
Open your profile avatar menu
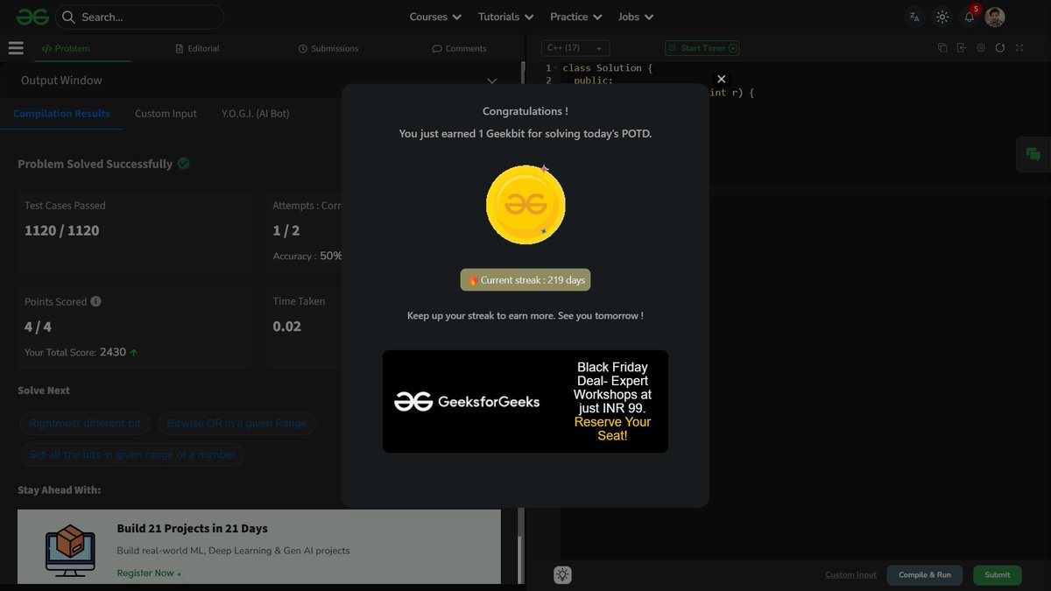[x=995, y=17]
